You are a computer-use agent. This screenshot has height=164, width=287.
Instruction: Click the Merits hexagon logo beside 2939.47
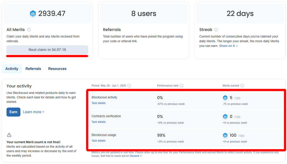pyautogui.click(x=33, y=13)
